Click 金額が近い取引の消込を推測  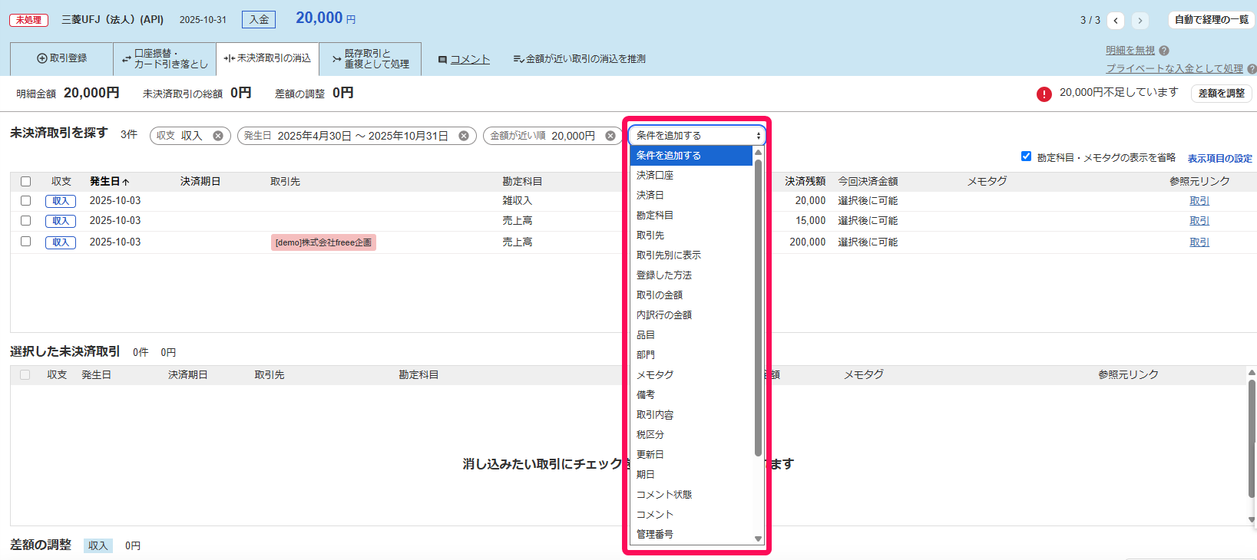click(580, 59)
